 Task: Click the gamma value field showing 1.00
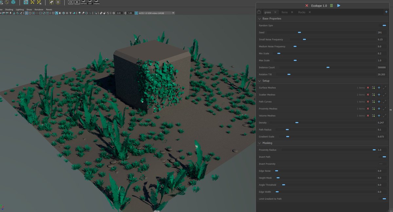pos(130,13)
